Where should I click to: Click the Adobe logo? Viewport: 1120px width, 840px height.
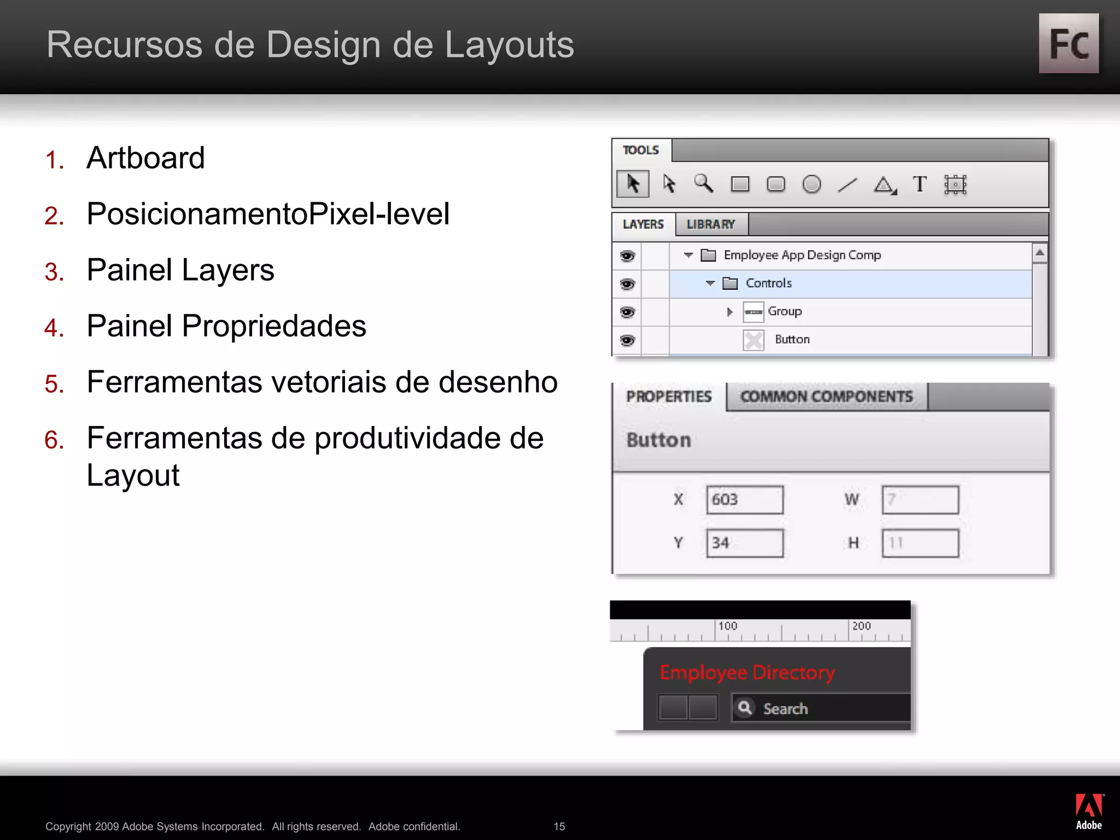[1089, 812]
